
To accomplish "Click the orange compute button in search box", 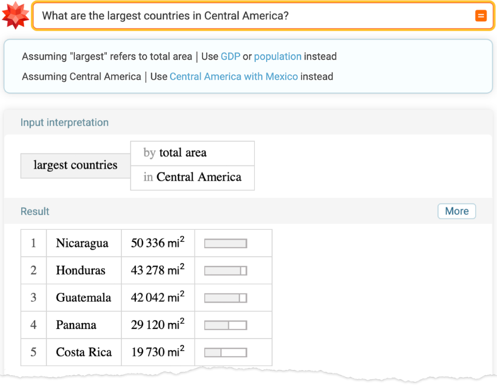I will [x=480, y=16].
